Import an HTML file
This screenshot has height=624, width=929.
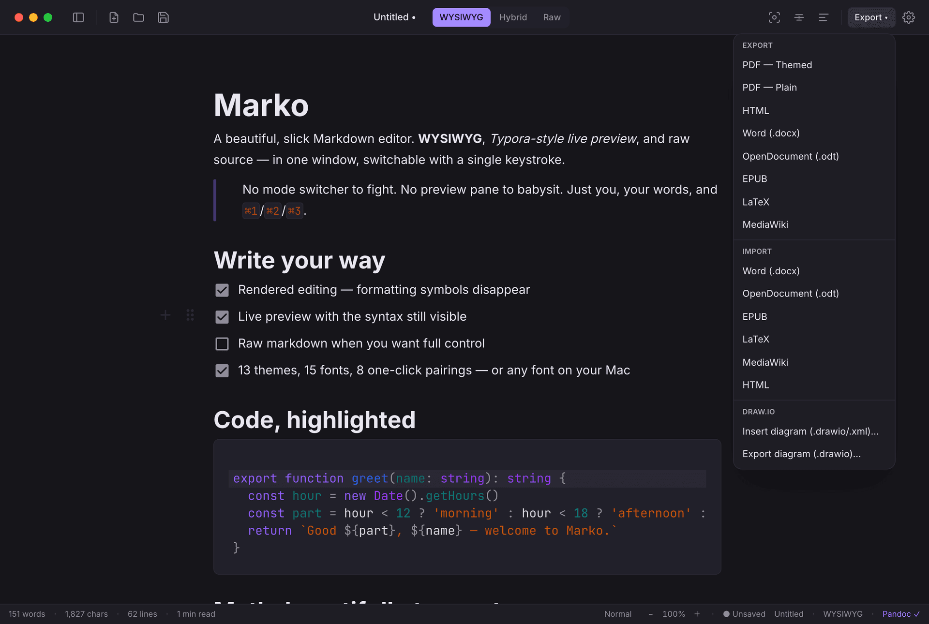[814, 385]
